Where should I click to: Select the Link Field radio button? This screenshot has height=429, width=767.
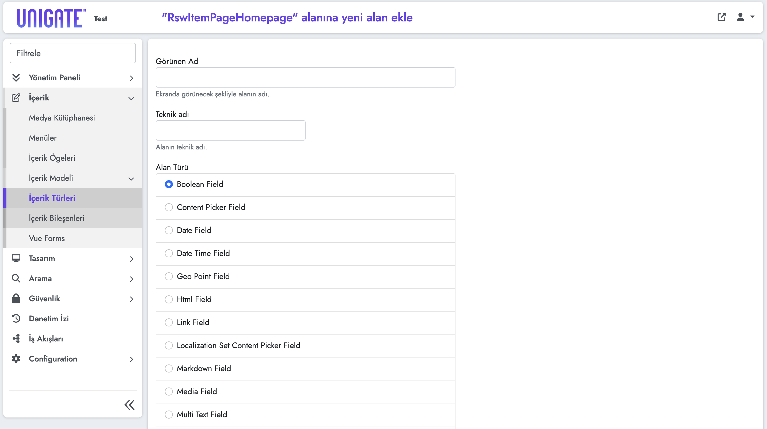pos(169,322)
